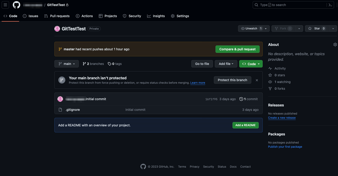This screenshot has width=338, height=176.
Task: Open the Packages heading link
Action: pos(277,134)
